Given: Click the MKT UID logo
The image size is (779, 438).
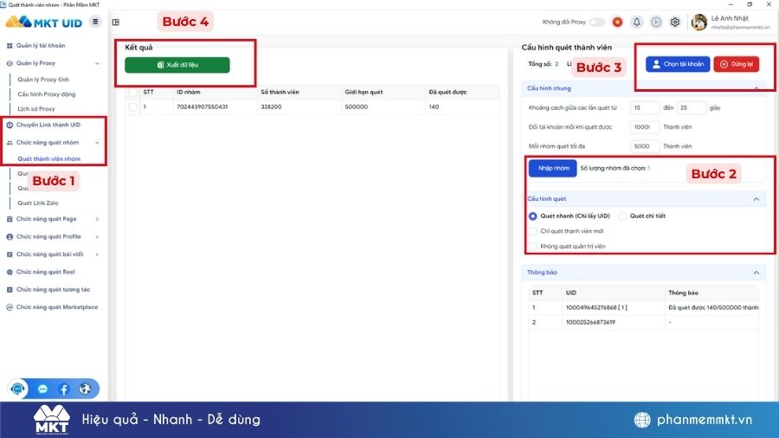Looking at the screenshot, I should 44,23.
